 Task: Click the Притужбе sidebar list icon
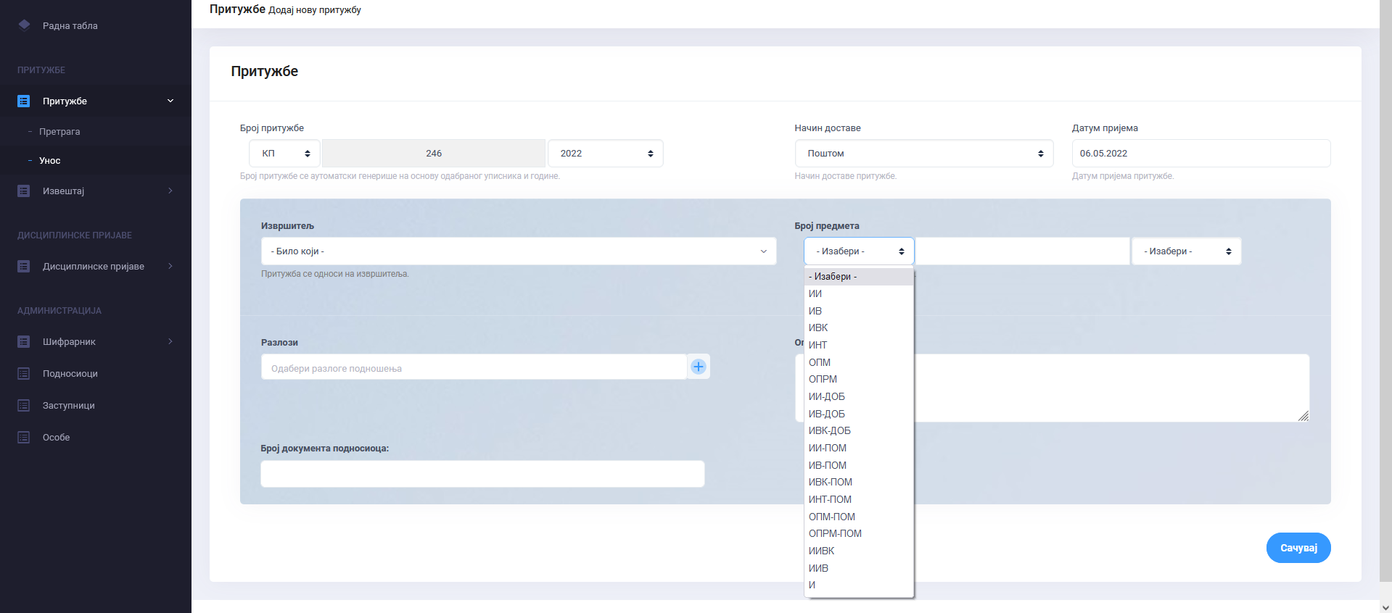(24, 101)
